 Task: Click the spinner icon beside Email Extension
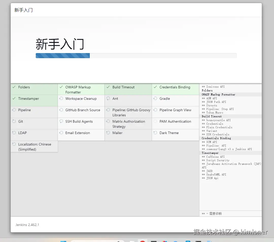click(61, 133)
